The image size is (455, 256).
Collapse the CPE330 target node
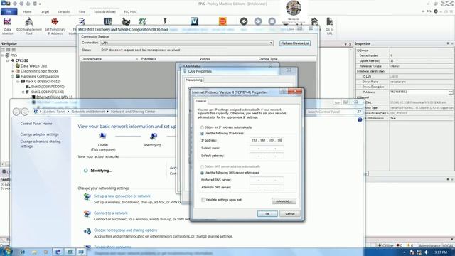[8, 60]
